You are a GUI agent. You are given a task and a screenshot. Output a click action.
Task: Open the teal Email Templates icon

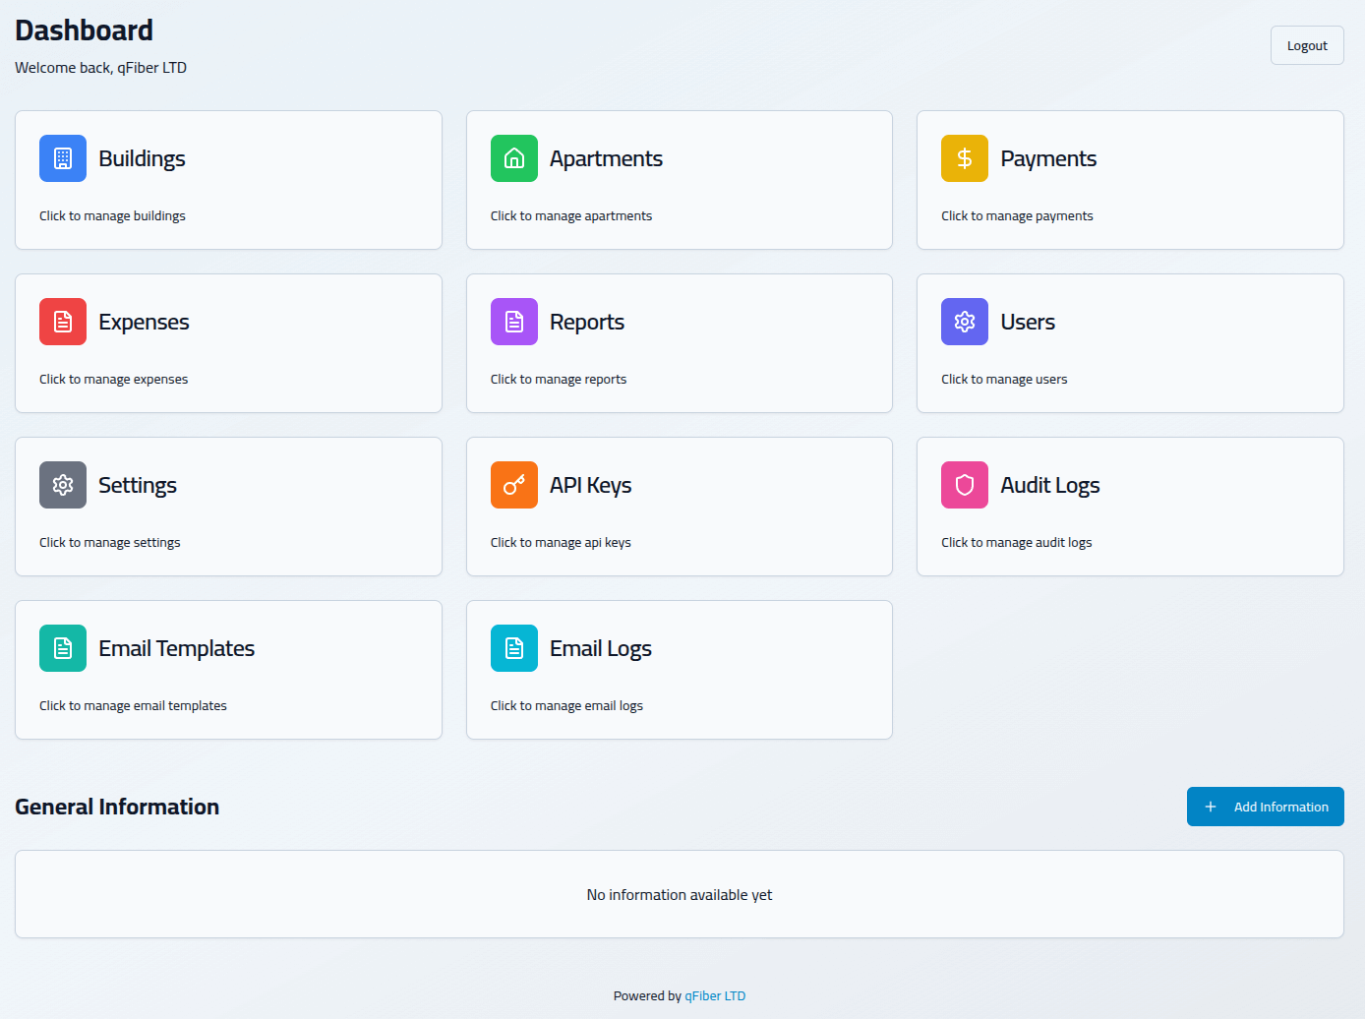tap(63, 648)
